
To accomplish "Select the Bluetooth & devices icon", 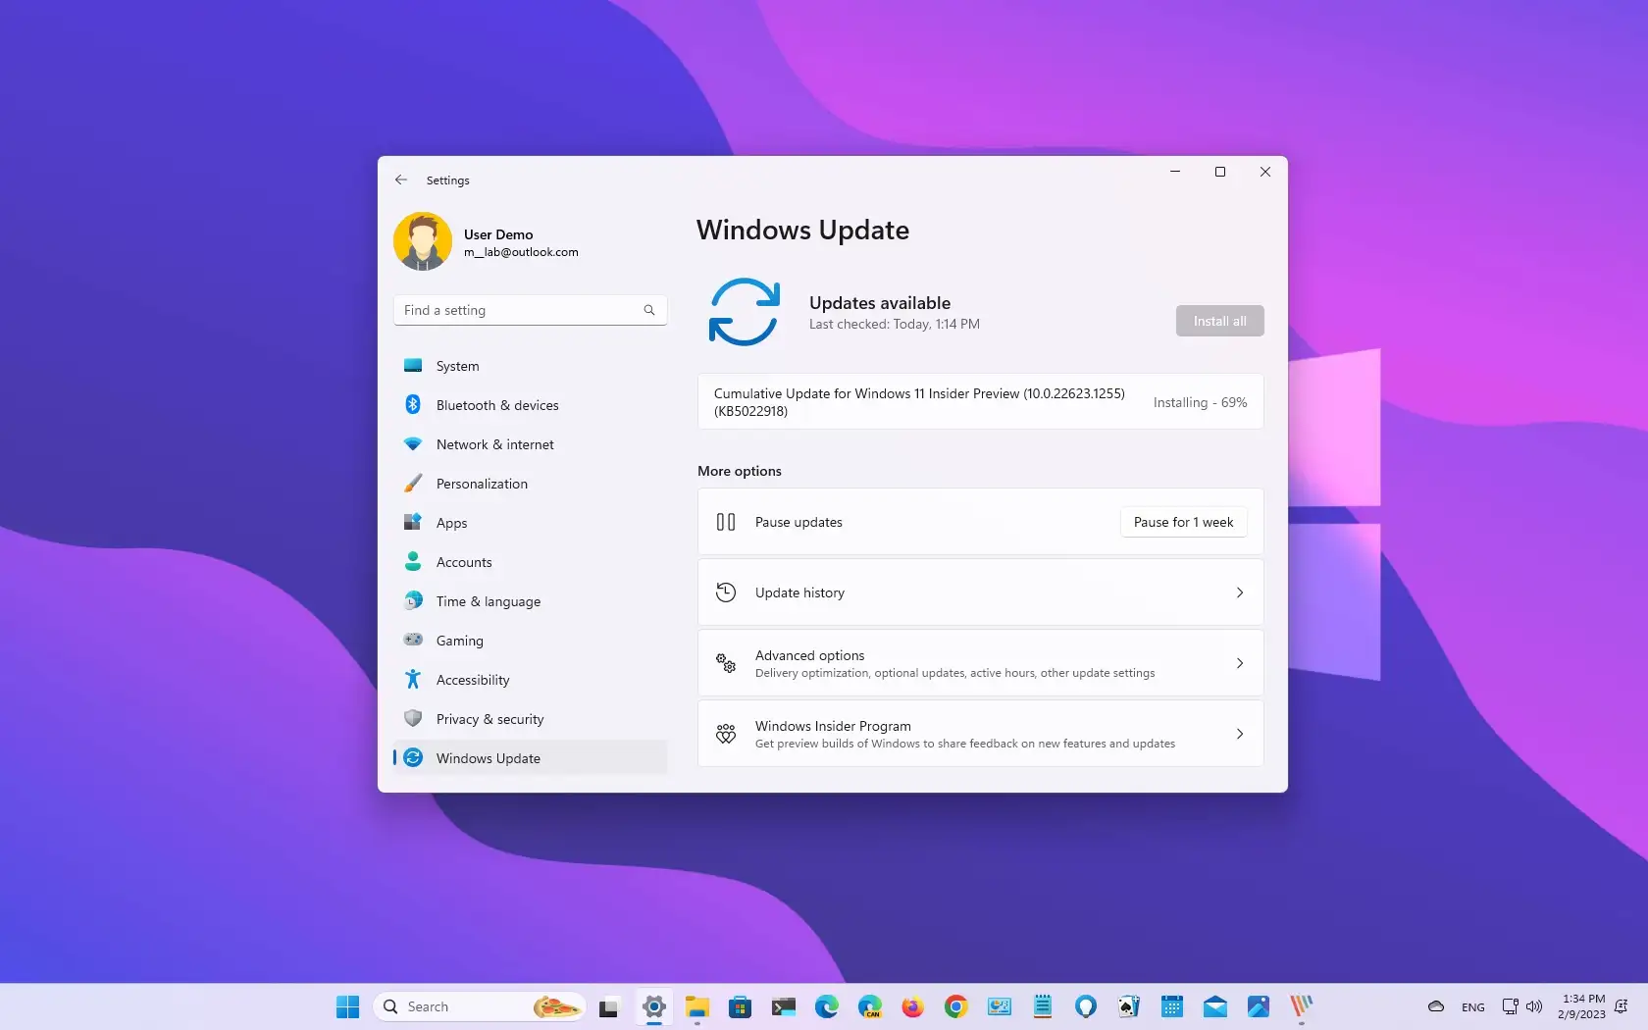I will (413, 404).
